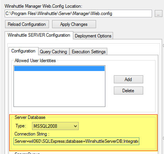
Task: Switch to Deployment Options tab
Action: point(93,36)
